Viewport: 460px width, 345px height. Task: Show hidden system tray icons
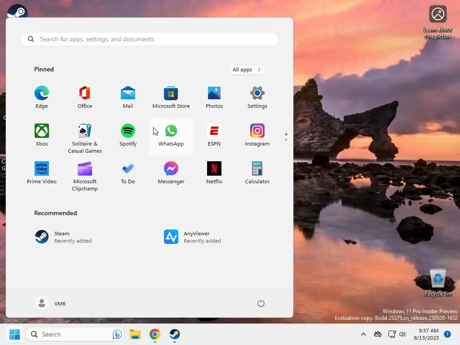(x=363, y=334)
